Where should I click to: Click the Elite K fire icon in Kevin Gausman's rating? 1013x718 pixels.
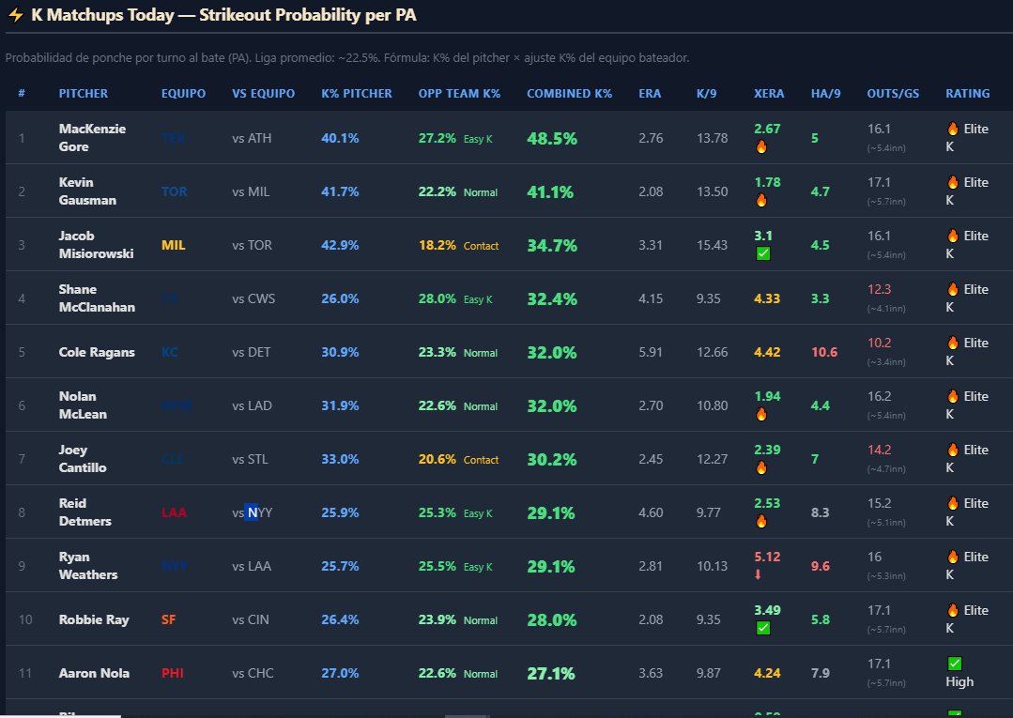pyautogui.click(x=953, y=182)
